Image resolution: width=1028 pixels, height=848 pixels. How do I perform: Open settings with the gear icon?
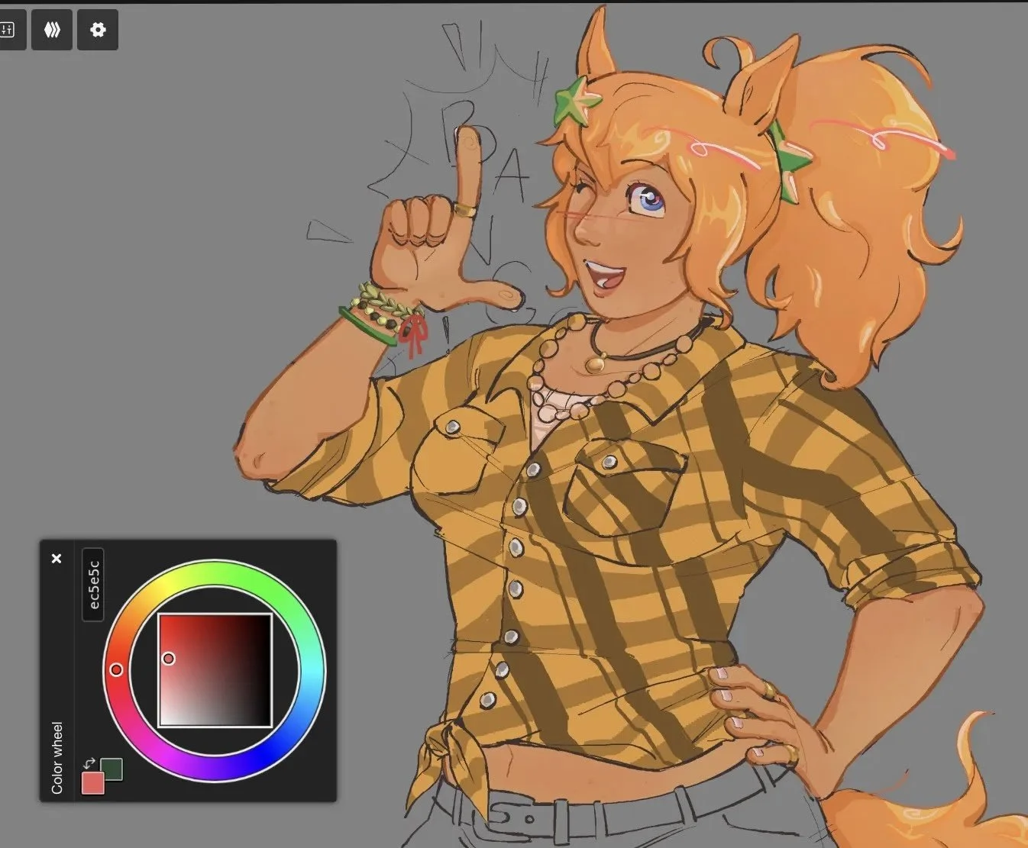(98, 30)
